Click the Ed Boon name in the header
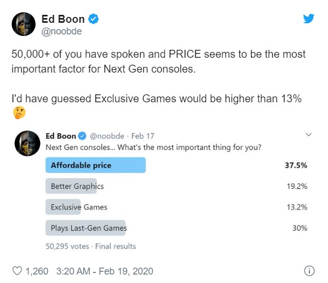The image size is (328, 283). pos(63,19)
